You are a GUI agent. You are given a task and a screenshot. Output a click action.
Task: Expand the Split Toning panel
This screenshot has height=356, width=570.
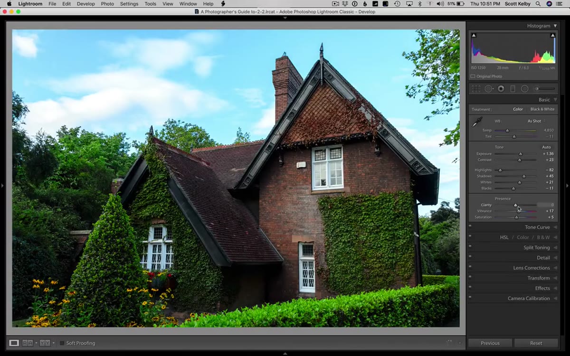point(555,248)
